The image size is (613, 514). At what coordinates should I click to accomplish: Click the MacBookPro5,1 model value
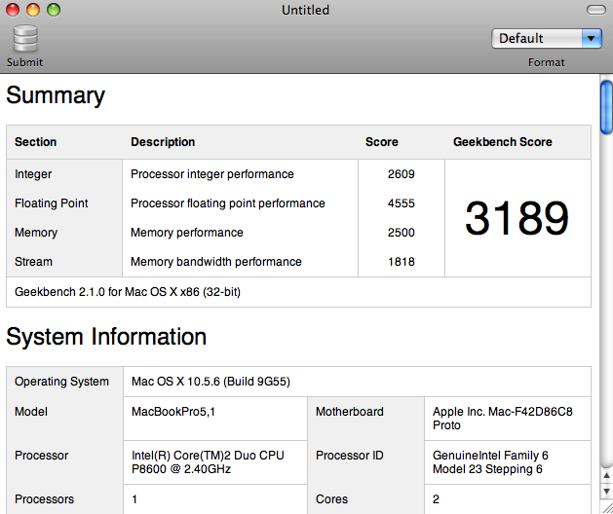(x=173, y=412)
